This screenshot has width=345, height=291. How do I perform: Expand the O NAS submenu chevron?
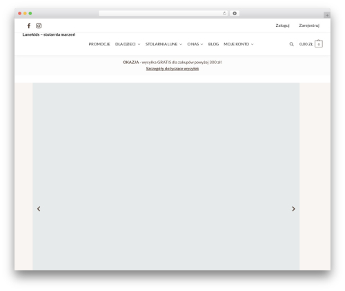201,44
